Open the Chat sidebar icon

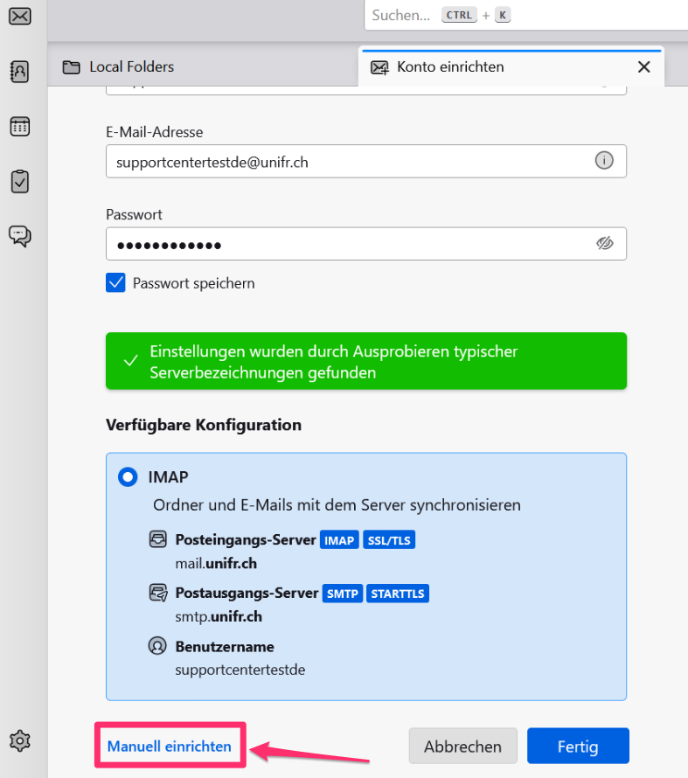click(x=20, y=236)
